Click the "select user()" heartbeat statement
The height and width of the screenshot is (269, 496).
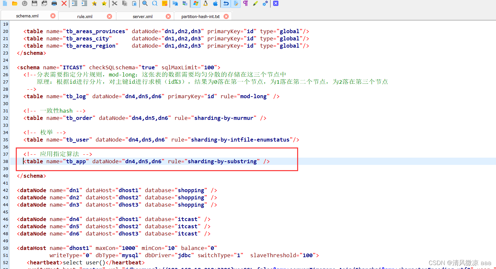tap(84, 262)
